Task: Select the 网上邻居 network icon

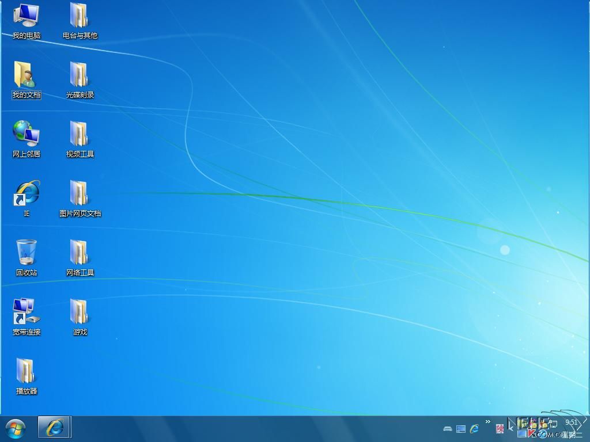Action: (x=27, y=139)
